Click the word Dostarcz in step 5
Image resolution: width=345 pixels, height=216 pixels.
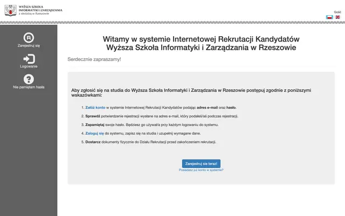(x=93, y=142)
